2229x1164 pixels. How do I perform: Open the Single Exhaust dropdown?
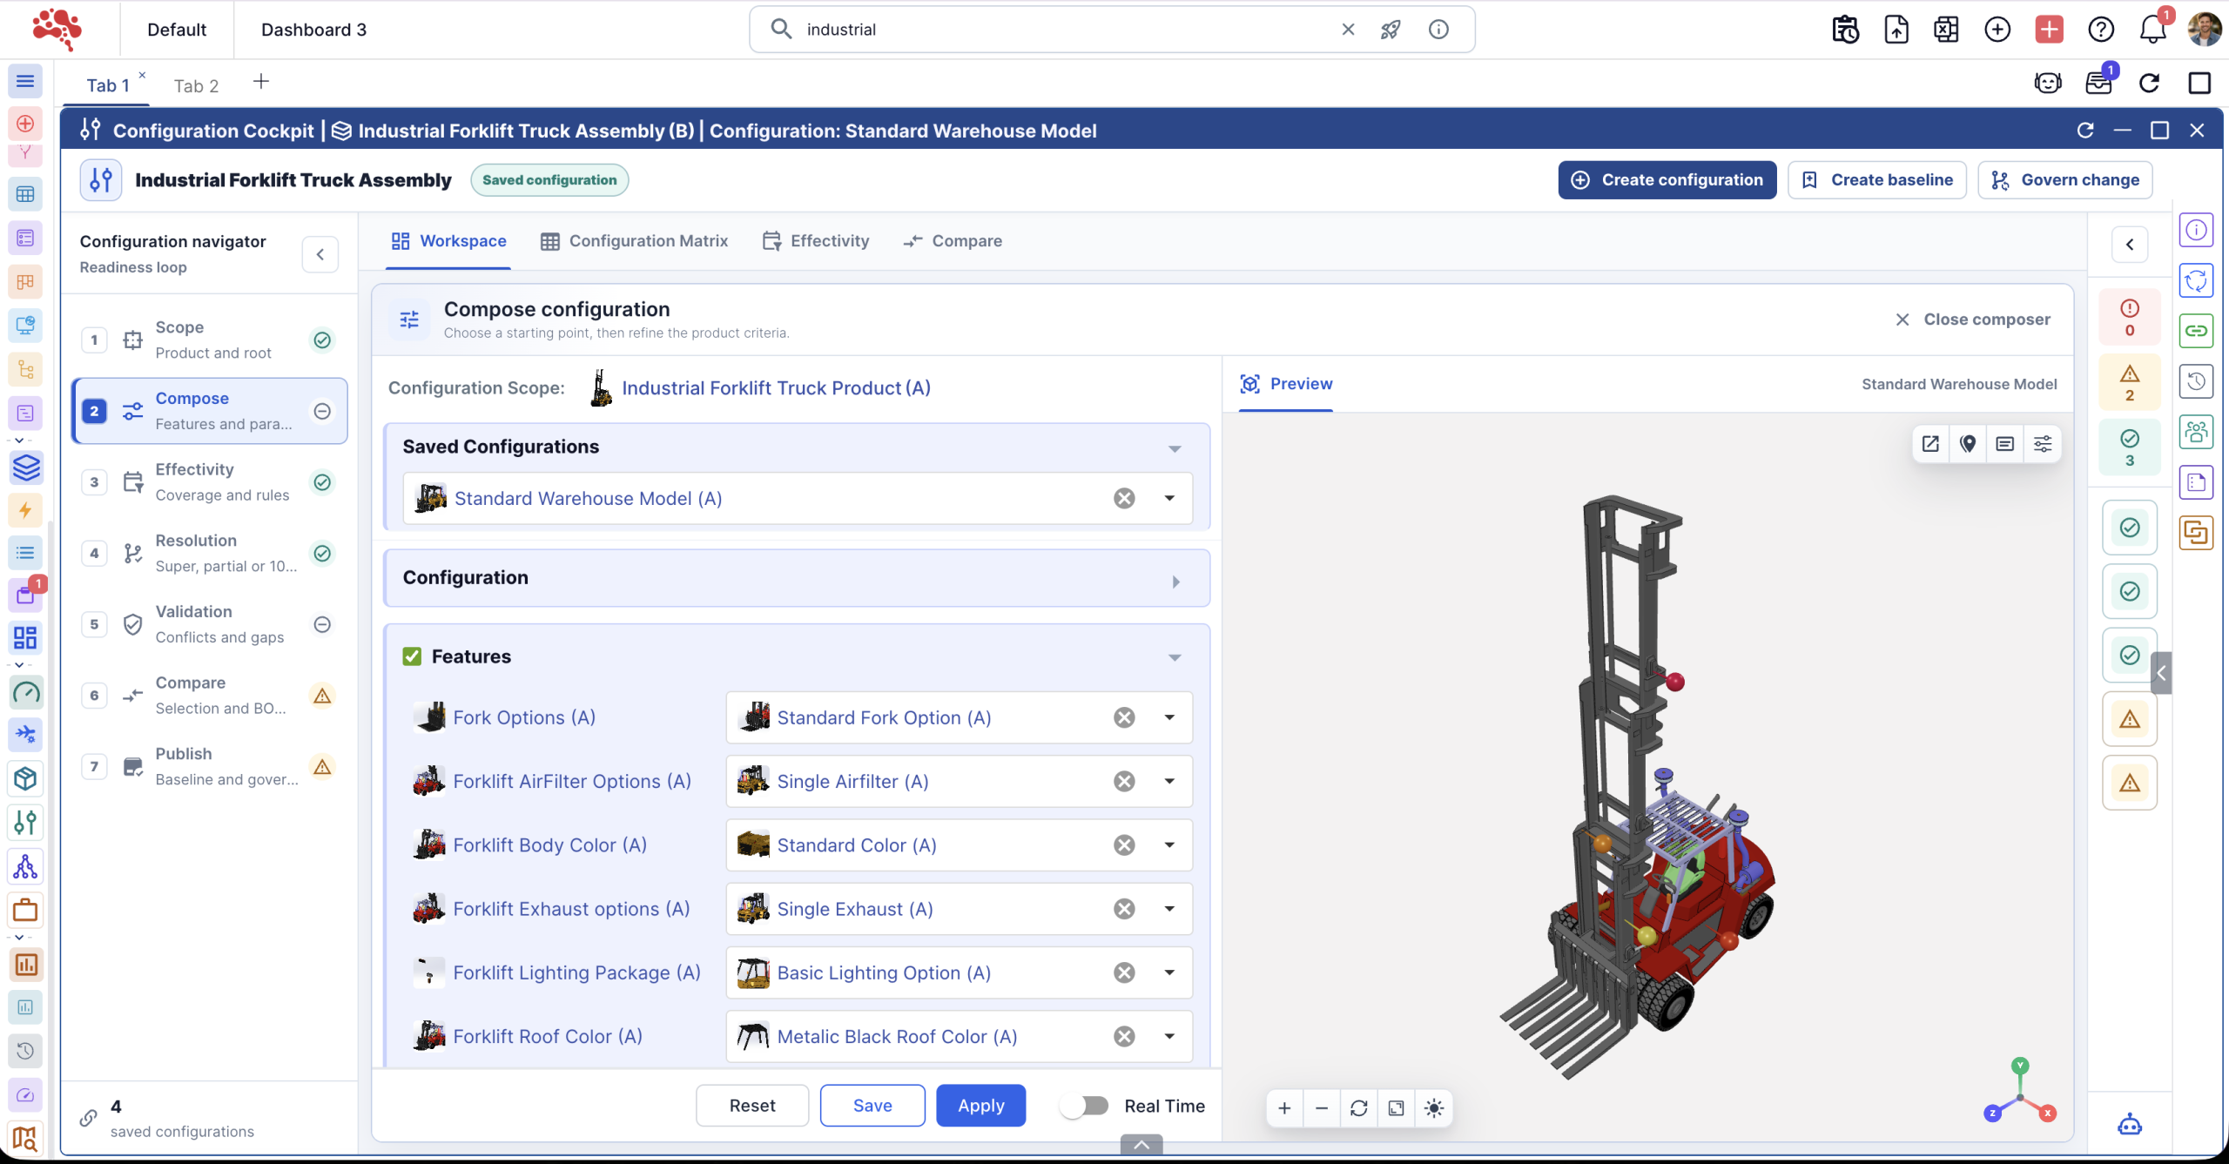(x=1169, y=909)
